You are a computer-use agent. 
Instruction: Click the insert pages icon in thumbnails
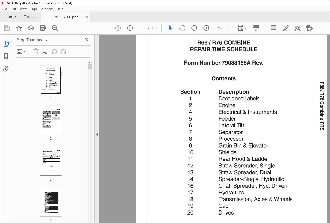45,52
